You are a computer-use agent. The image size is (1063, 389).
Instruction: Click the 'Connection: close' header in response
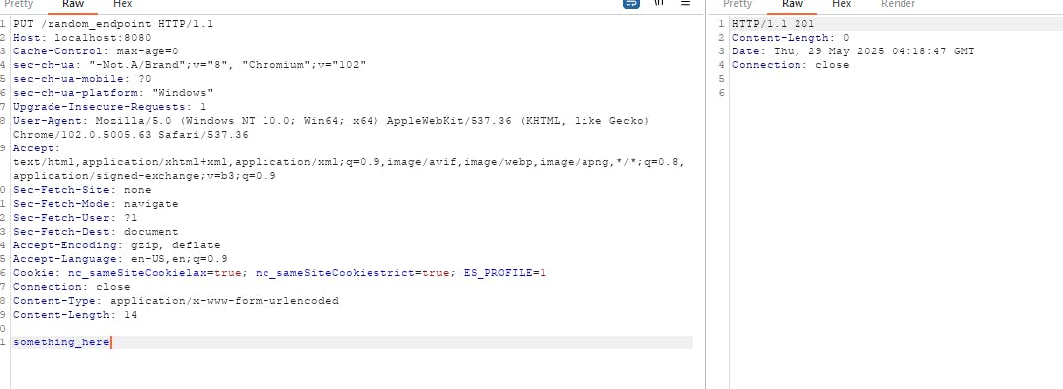791,65
